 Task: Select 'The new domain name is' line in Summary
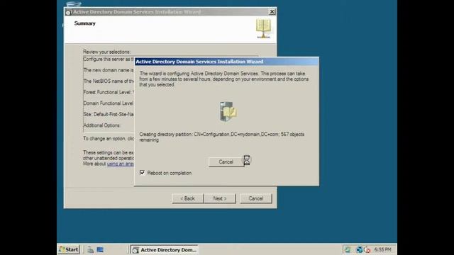click(109, 70)
